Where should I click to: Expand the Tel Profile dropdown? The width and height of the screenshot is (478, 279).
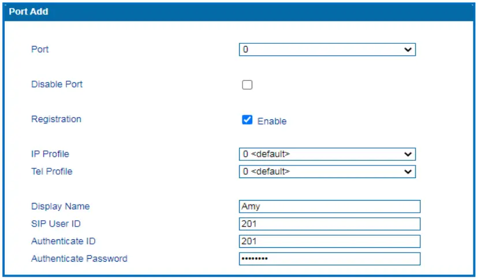click(x=327, y=172)
